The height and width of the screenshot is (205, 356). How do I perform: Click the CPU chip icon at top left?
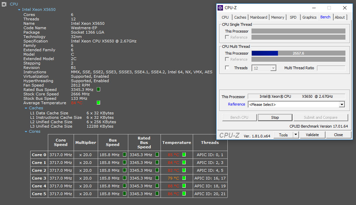pyautogui.click(x=4, y=4)
